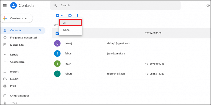
Task: Collapse the Labels section chevron
Action: pos(5,55)
